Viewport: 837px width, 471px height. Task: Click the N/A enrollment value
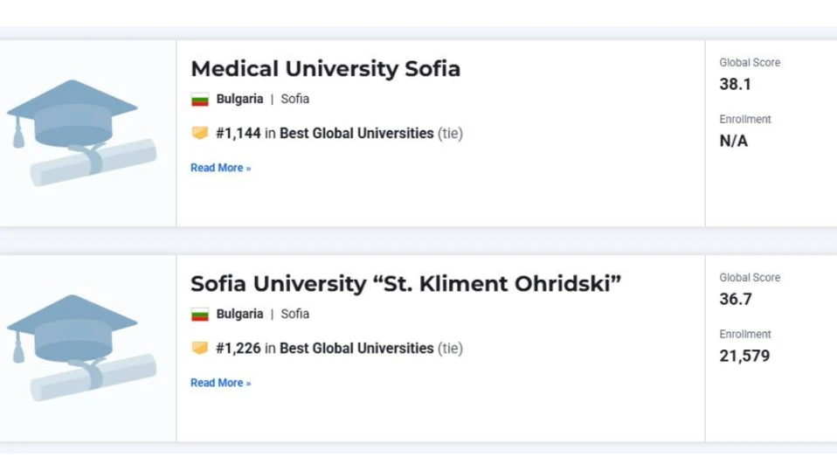tap(733, 142)
